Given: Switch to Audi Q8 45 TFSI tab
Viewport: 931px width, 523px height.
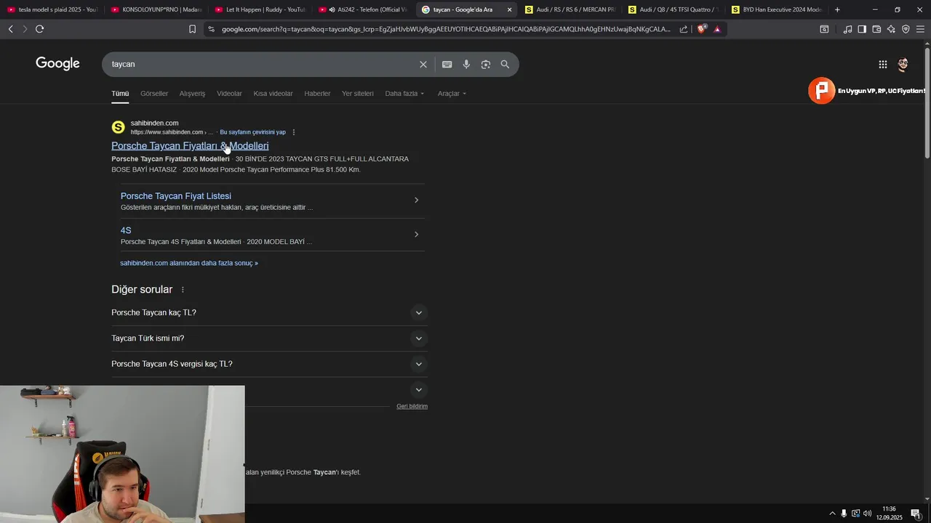Looking at the screenshot, I should [674, 9].
